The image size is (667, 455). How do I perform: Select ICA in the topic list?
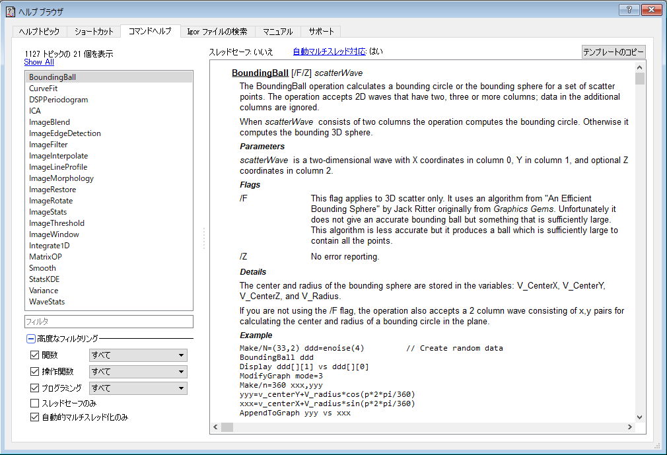(x=109, y=111)
